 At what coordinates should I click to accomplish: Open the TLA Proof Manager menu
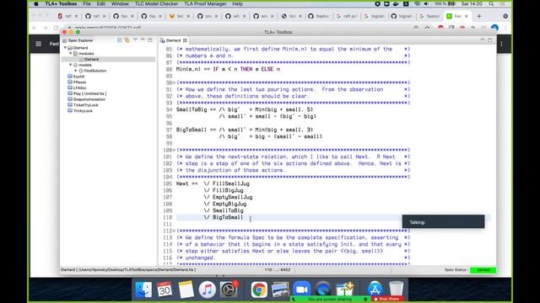pos(205,3)
